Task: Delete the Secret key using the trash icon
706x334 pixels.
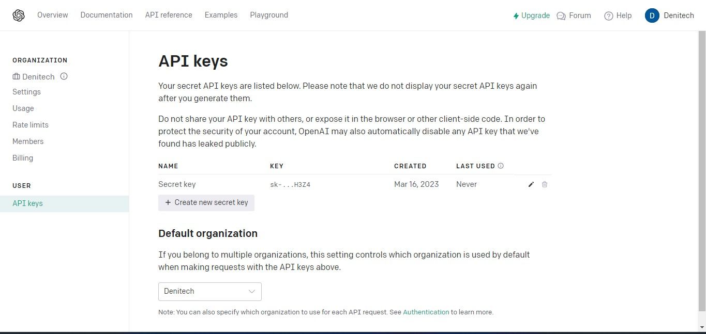Action: pyautogui.click(x=545, y=184)
